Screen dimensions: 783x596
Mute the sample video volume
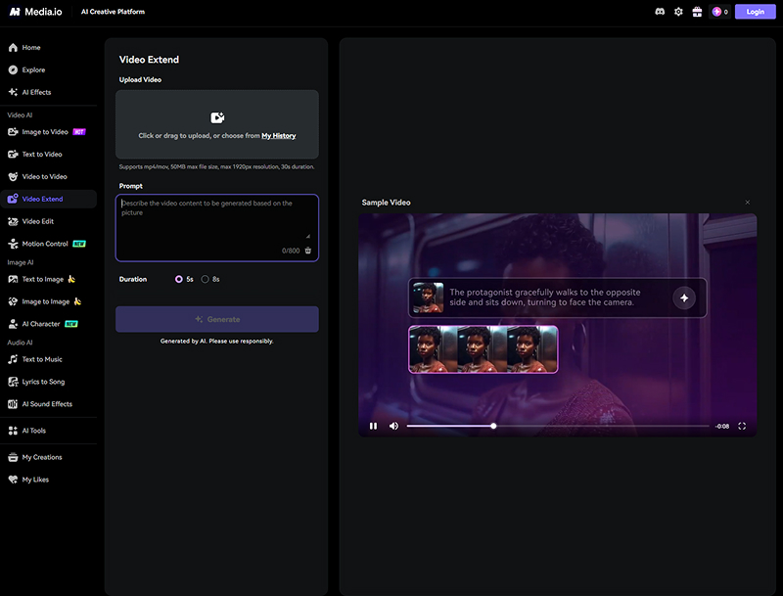pos(393,426)
